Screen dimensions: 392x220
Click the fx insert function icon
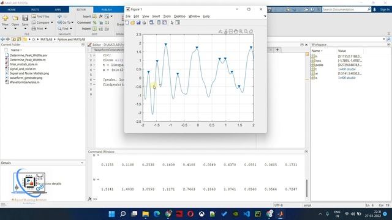(100, 16)
